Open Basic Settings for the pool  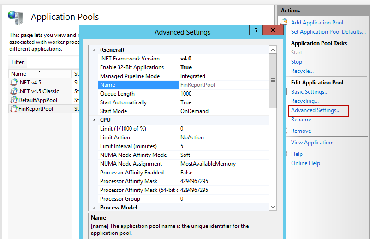point(310,92)
